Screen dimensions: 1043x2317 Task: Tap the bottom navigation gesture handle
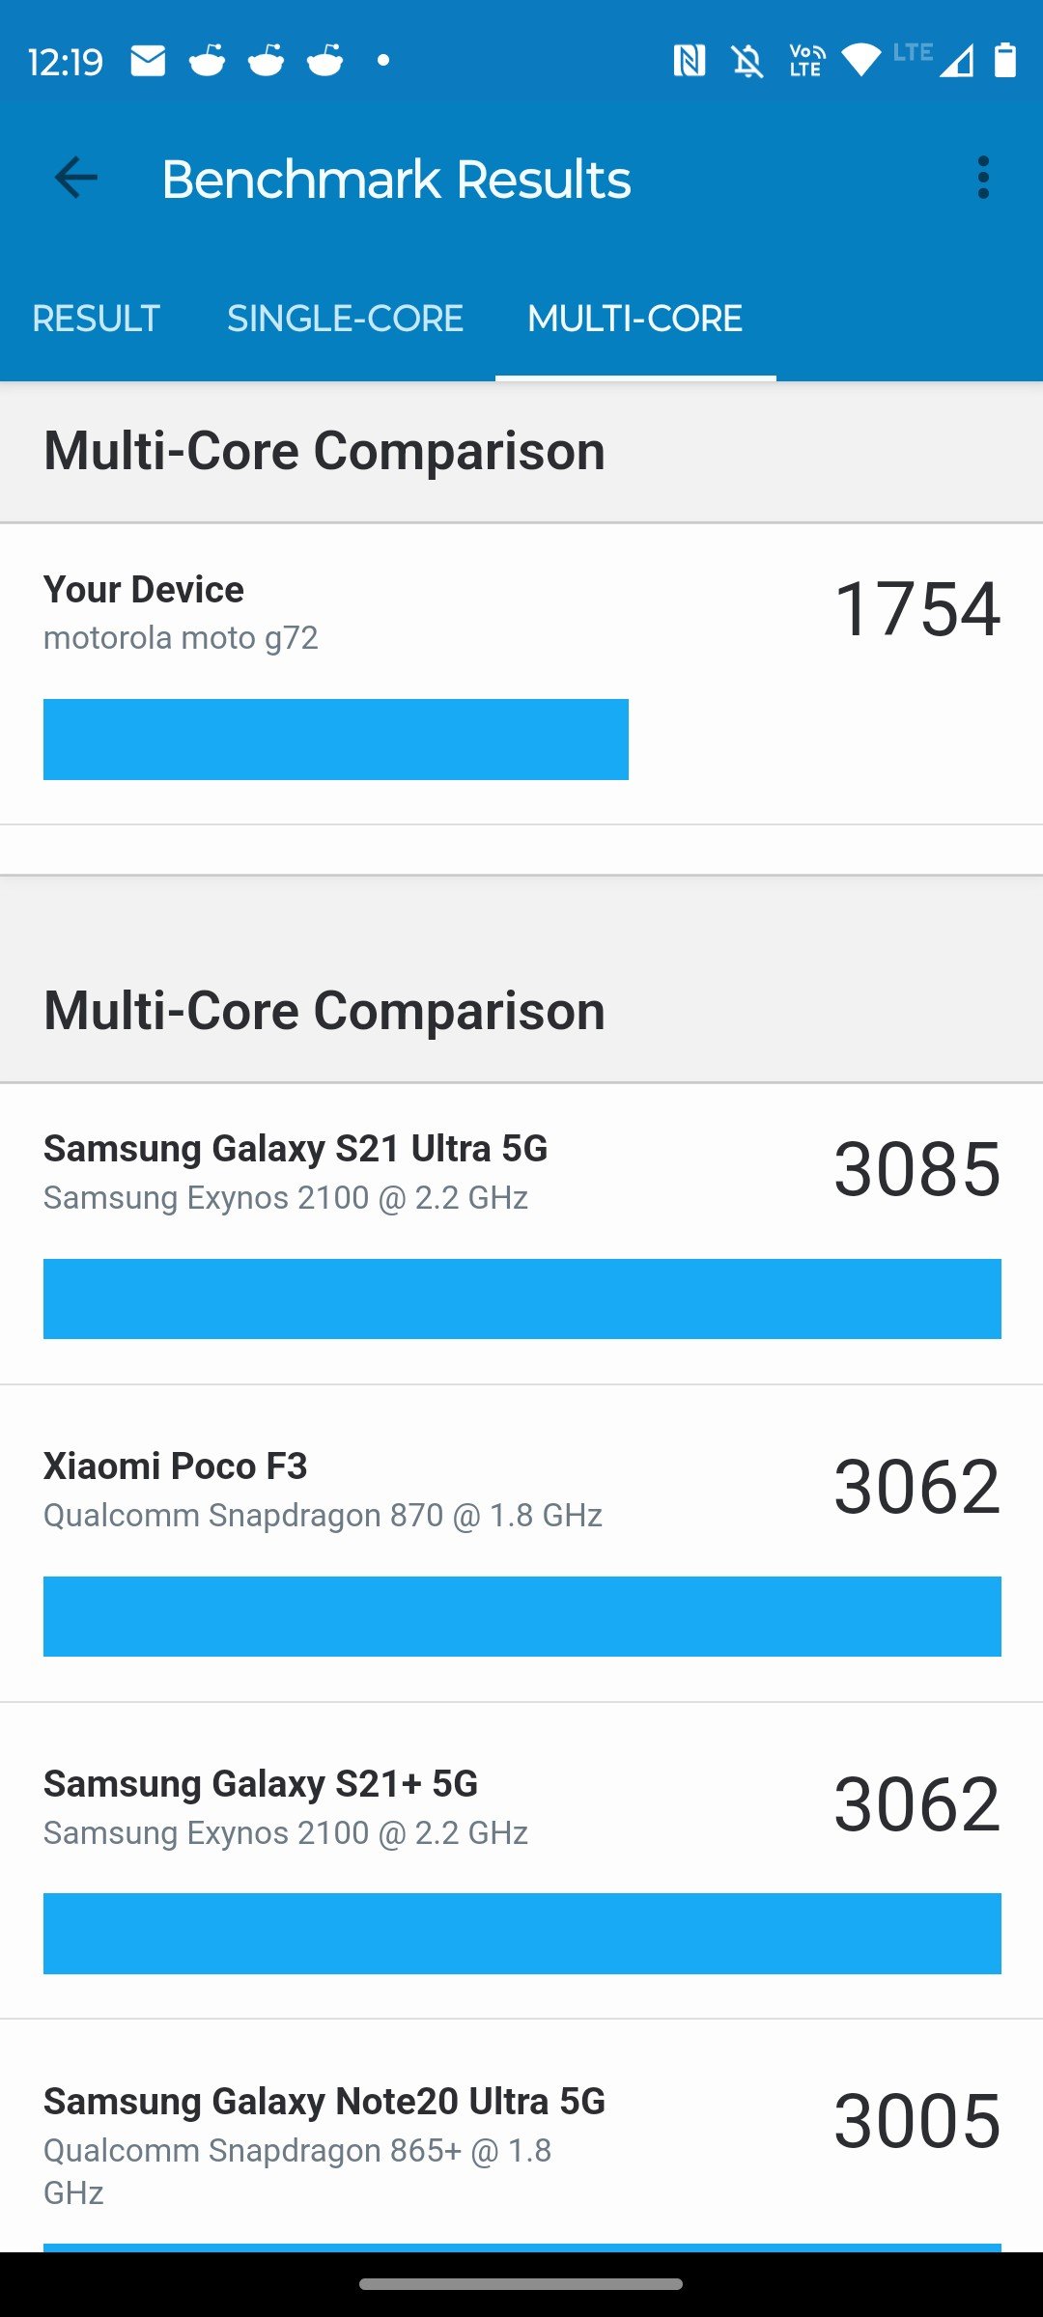coord(521,2284)
